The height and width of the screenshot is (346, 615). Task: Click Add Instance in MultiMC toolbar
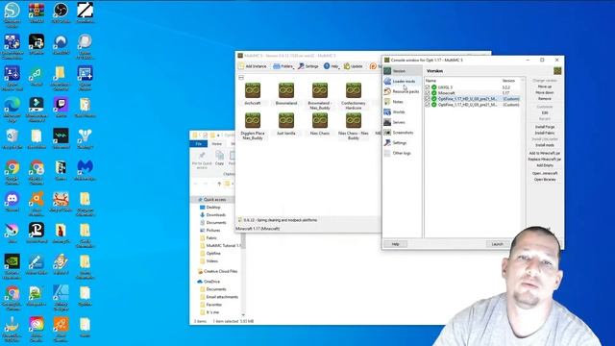252,66
